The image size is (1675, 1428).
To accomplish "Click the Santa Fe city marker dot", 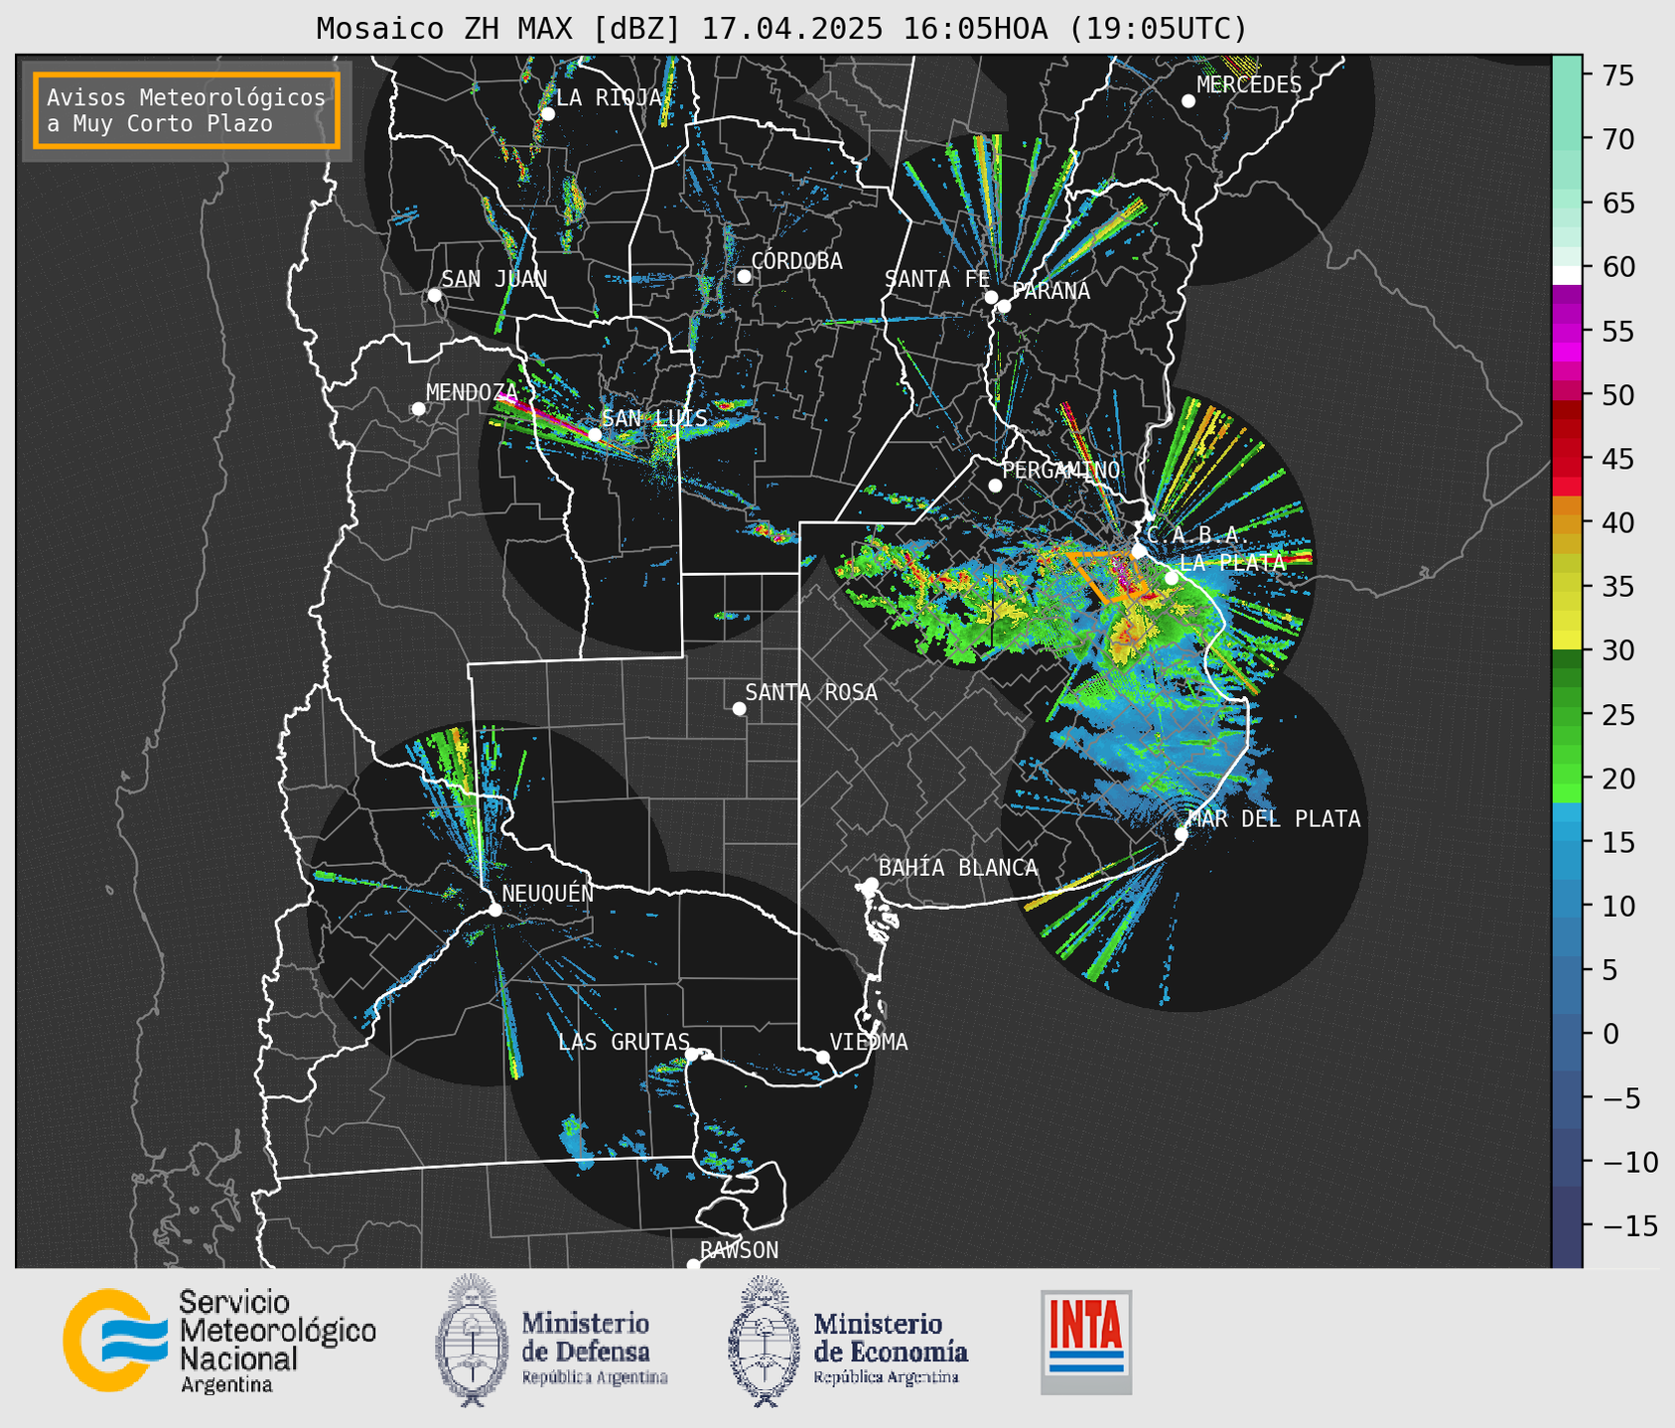I will pyautogui.click(x=991, y=297).
